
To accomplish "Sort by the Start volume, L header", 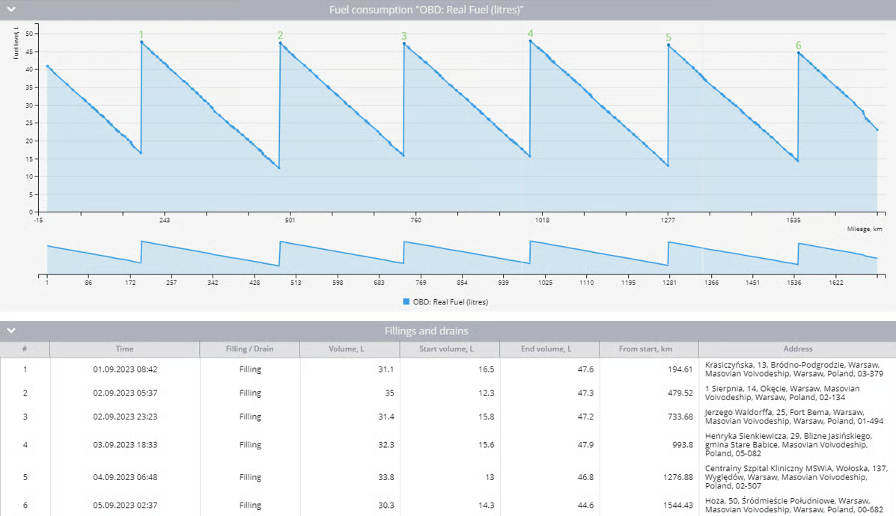I will (x=450, y=348).
